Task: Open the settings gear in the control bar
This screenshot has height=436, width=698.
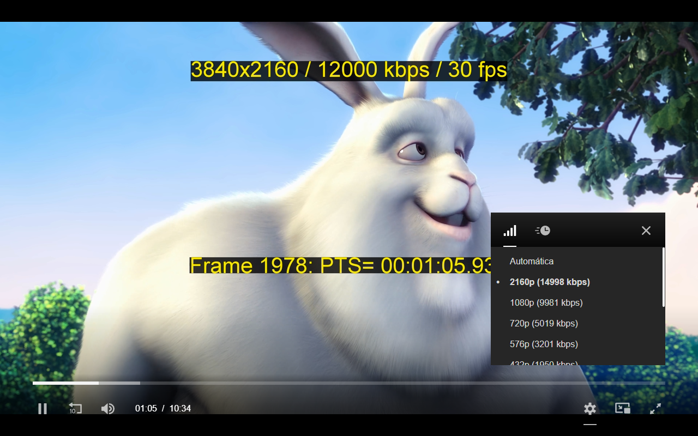Action: click(589, 409)
